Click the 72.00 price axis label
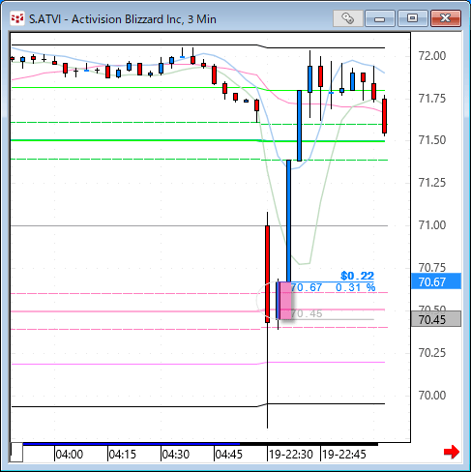 coord(432,56)
